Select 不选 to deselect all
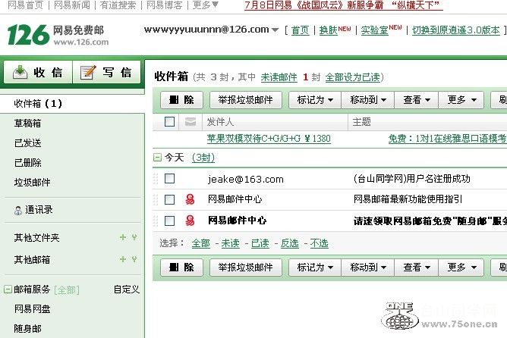The width and height of the screenshot is (507, 338). [319, 243]
